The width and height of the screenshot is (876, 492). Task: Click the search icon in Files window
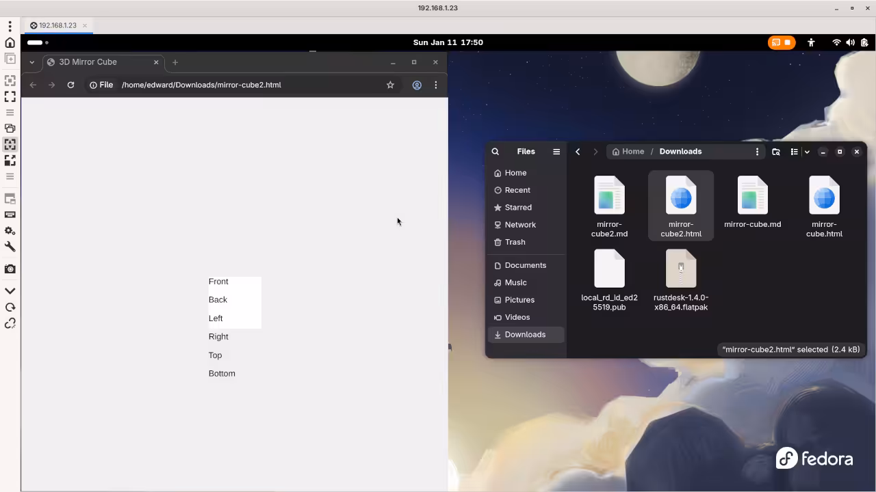(495, 152)
